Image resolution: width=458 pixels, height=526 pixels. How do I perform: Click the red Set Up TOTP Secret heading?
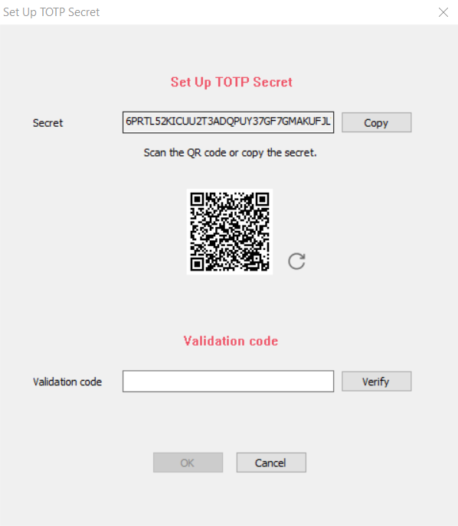click(x=231, y=83)
